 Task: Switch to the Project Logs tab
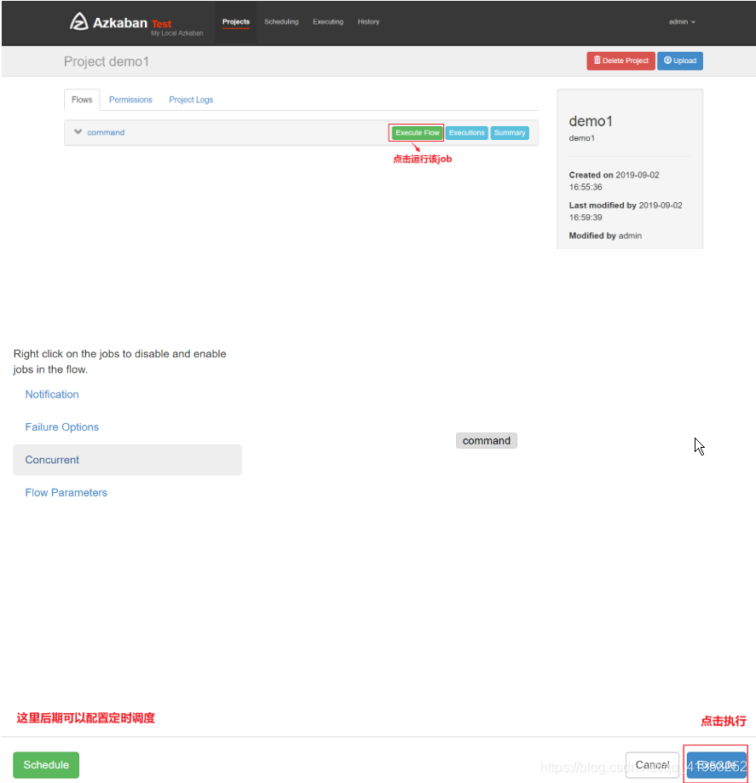(x=191, y=100)
